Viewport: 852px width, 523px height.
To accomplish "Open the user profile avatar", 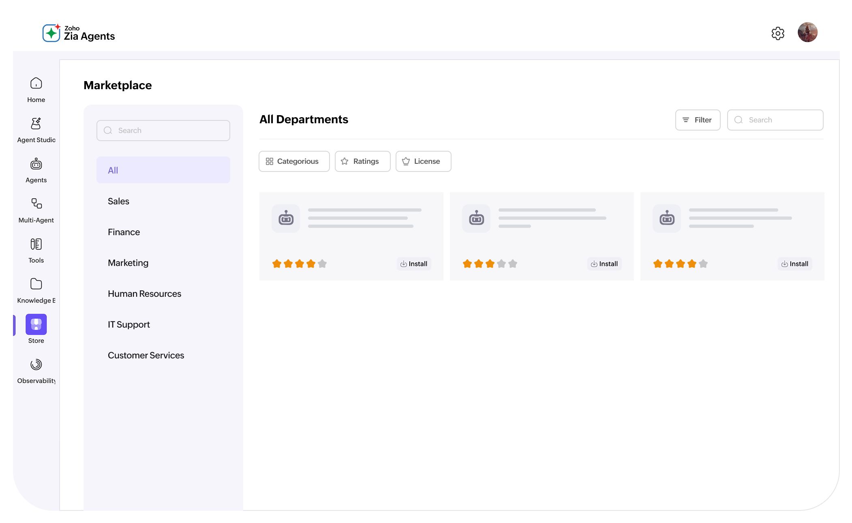I will tap(807, 32).
